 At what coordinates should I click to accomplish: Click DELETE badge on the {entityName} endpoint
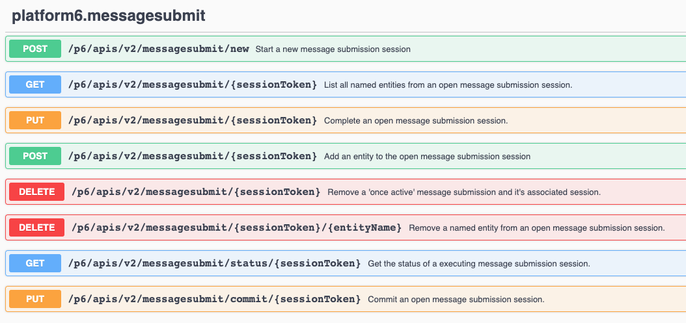click(x=36, y=227)
